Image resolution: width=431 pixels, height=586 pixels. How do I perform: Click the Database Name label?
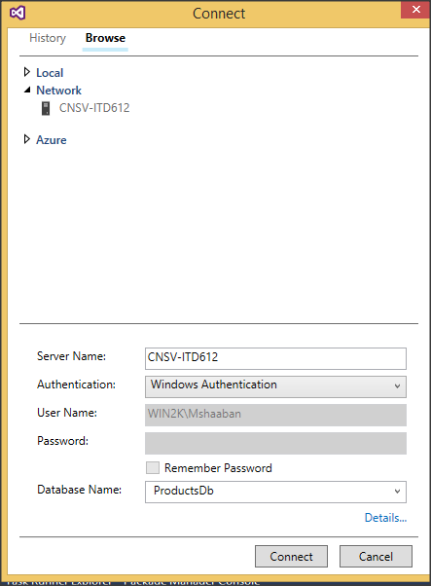79,490
